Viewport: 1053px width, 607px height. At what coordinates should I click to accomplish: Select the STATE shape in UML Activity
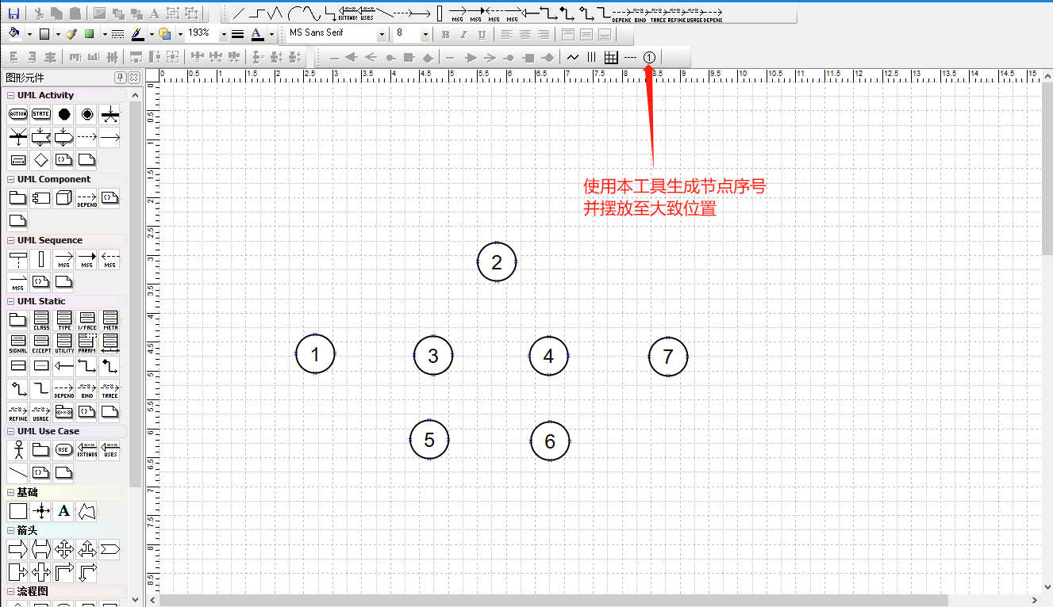click(40, 113)
